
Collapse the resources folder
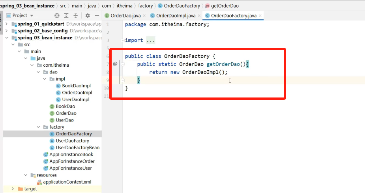pos(26,175)
